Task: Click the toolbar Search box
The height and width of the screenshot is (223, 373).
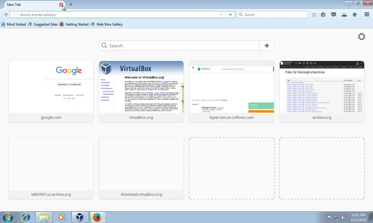Action: click(272, 15)
